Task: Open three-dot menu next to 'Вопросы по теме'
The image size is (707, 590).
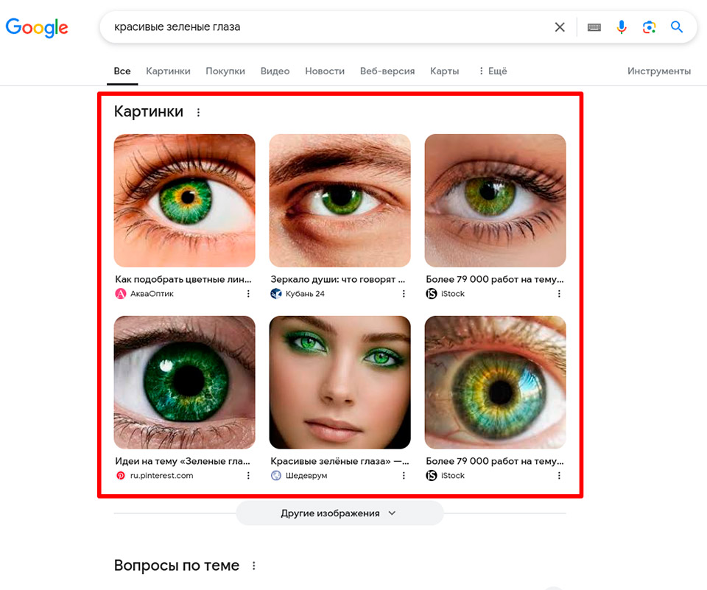Action: point(254,566)
